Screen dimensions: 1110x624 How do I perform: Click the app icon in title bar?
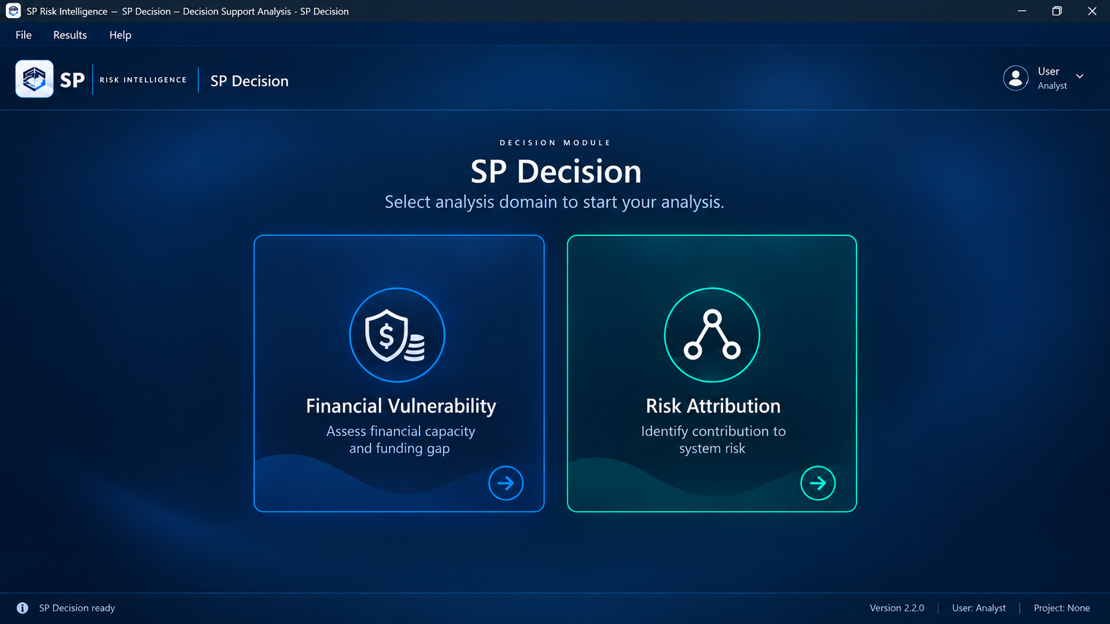[x=13, y=11]
